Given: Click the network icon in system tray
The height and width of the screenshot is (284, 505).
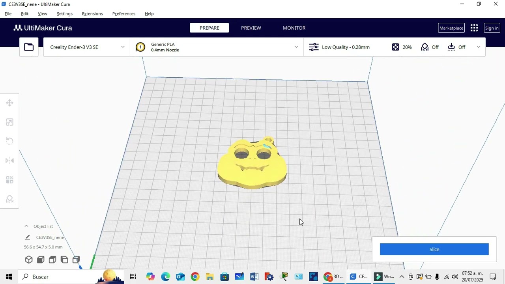Looking at the screenshot, I should tap(446, 277).
